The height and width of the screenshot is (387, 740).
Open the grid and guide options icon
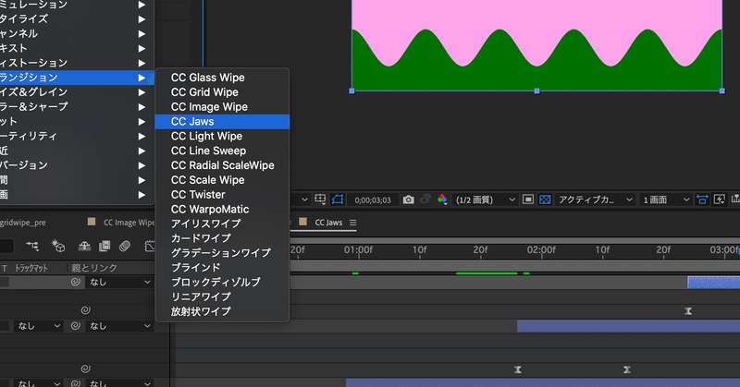(320, 200)
